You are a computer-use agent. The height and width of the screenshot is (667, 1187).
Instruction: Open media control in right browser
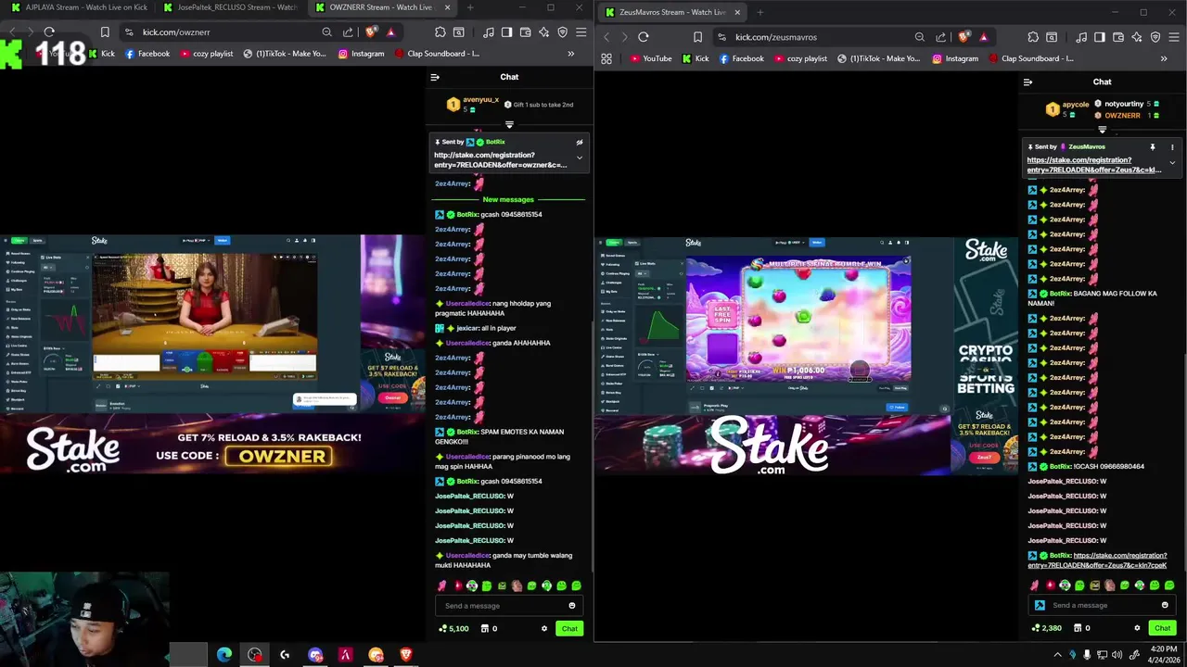1081,37
